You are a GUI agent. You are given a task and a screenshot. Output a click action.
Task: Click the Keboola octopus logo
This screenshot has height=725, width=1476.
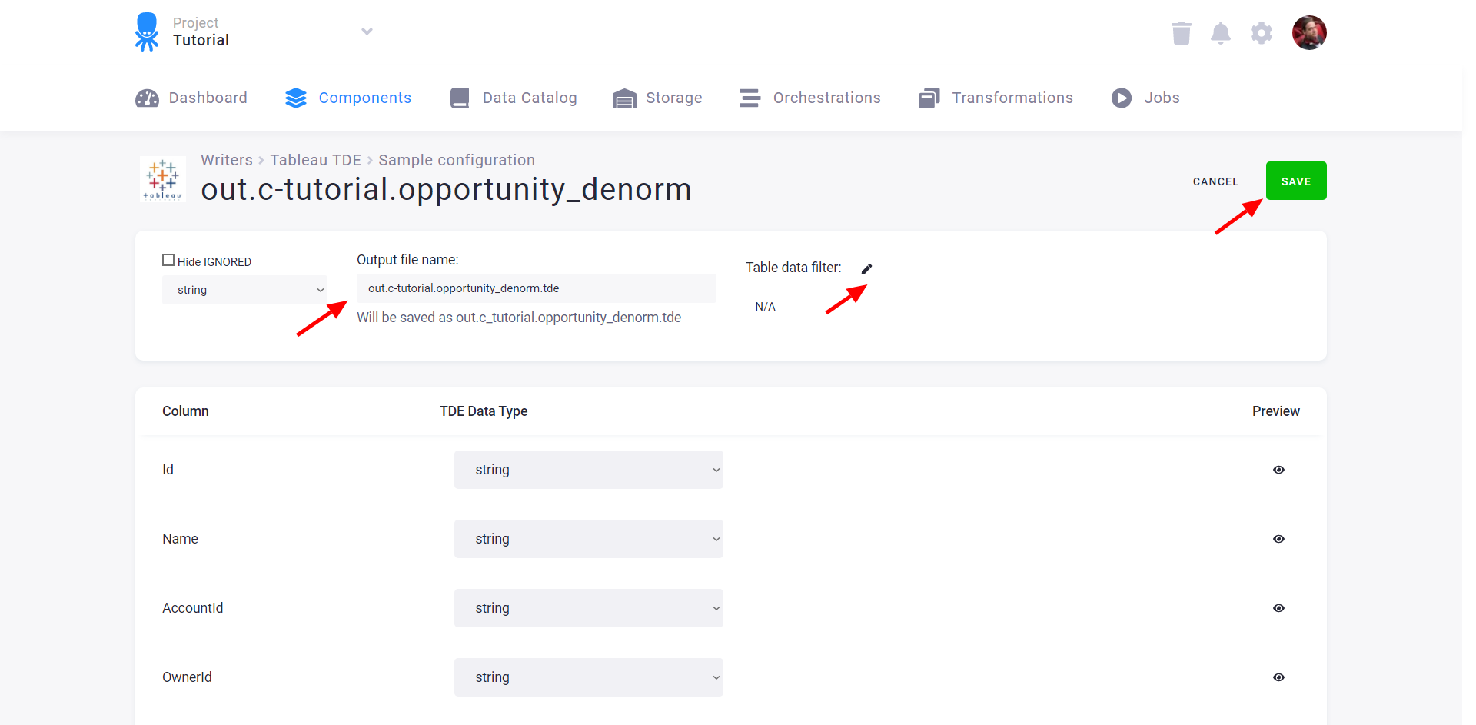click(x=146, y=32)
